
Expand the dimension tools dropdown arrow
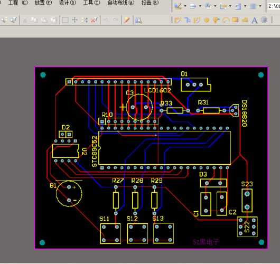pos(230,6)
